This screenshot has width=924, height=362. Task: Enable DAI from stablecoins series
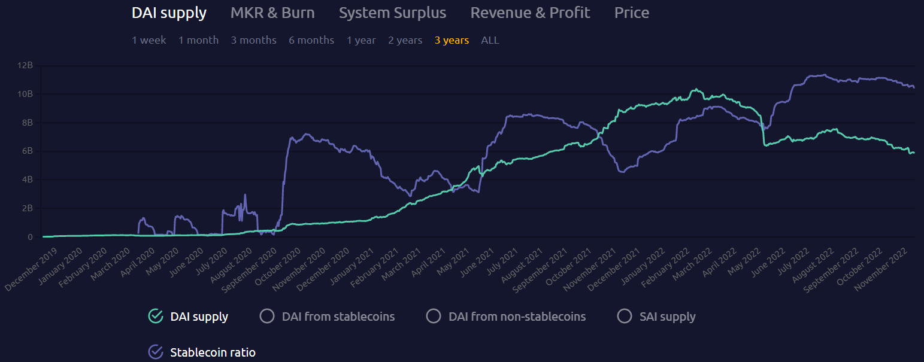267,316
